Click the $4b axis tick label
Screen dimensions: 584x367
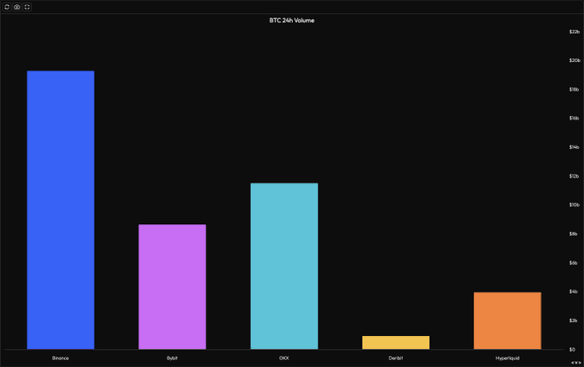coord(573,291)
